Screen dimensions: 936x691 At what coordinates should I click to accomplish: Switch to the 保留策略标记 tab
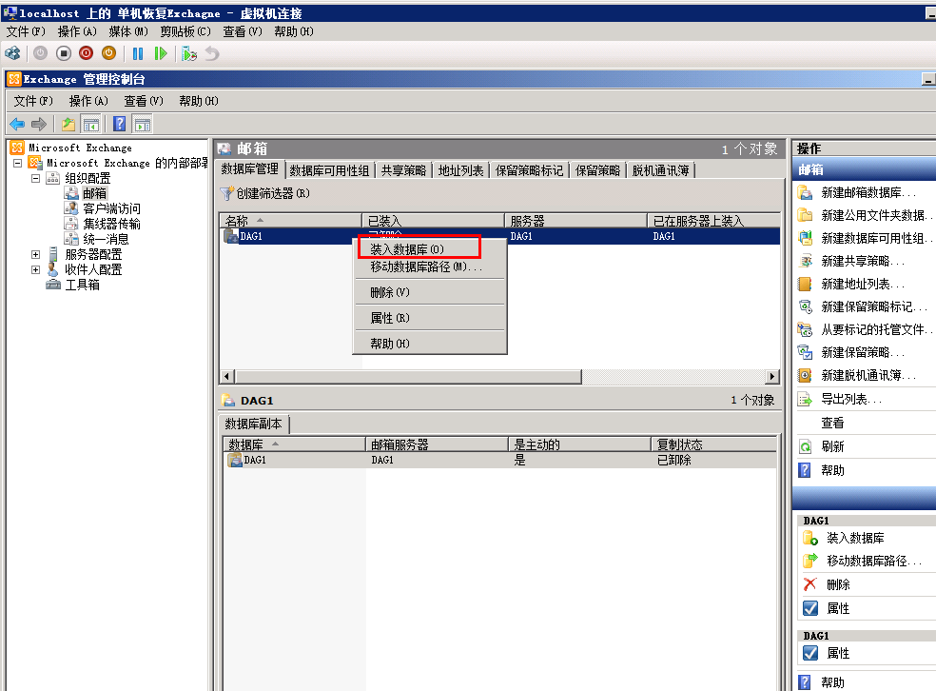click(530, 170)
